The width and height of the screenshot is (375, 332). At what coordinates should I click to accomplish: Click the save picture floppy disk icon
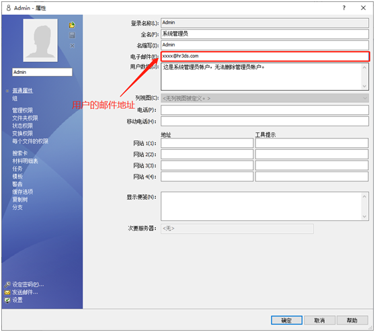click(x=72, y=36)
